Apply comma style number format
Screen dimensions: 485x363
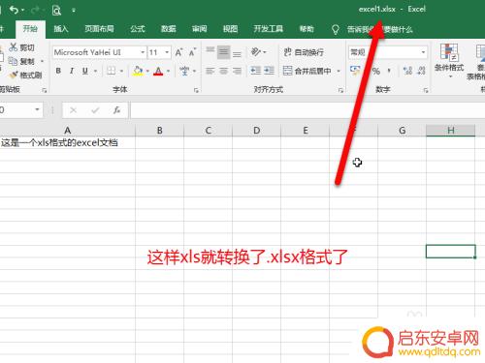(x=389, y=71)
